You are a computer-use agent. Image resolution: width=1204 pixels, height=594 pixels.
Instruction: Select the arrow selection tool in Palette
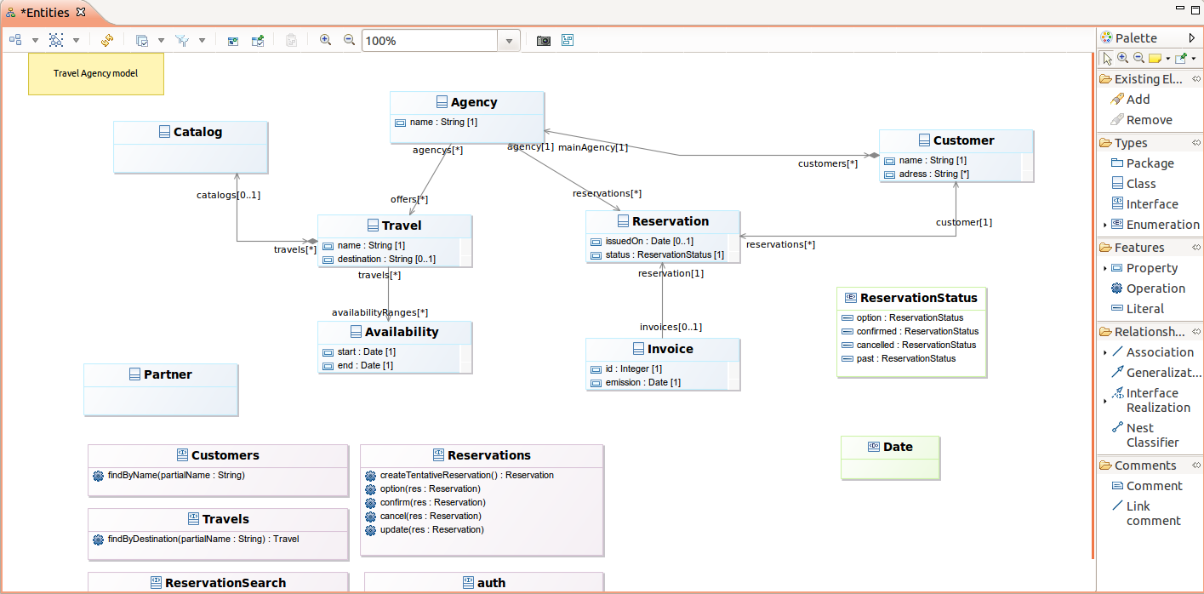1107,58
